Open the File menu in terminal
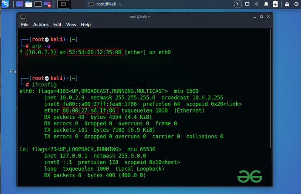 coord(25,25)
